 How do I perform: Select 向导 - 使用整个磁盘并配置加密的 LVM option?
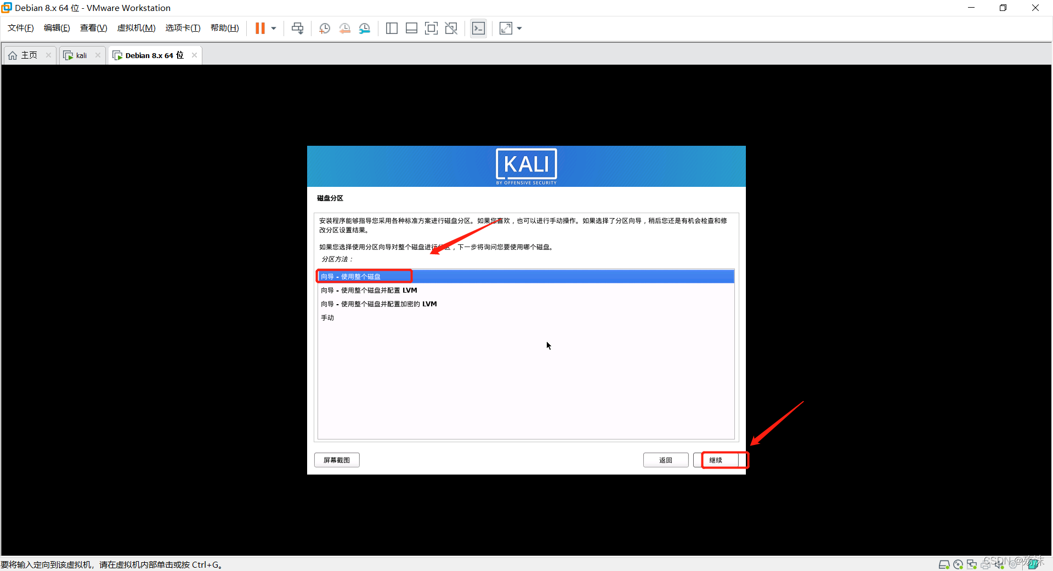pyautogui.click(x=378, y=304)
